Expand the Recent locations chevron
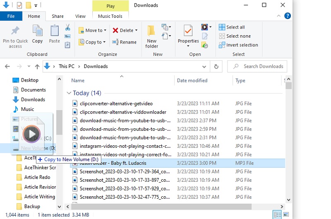This screenshot has height=219, width=331. coord(29,67)
